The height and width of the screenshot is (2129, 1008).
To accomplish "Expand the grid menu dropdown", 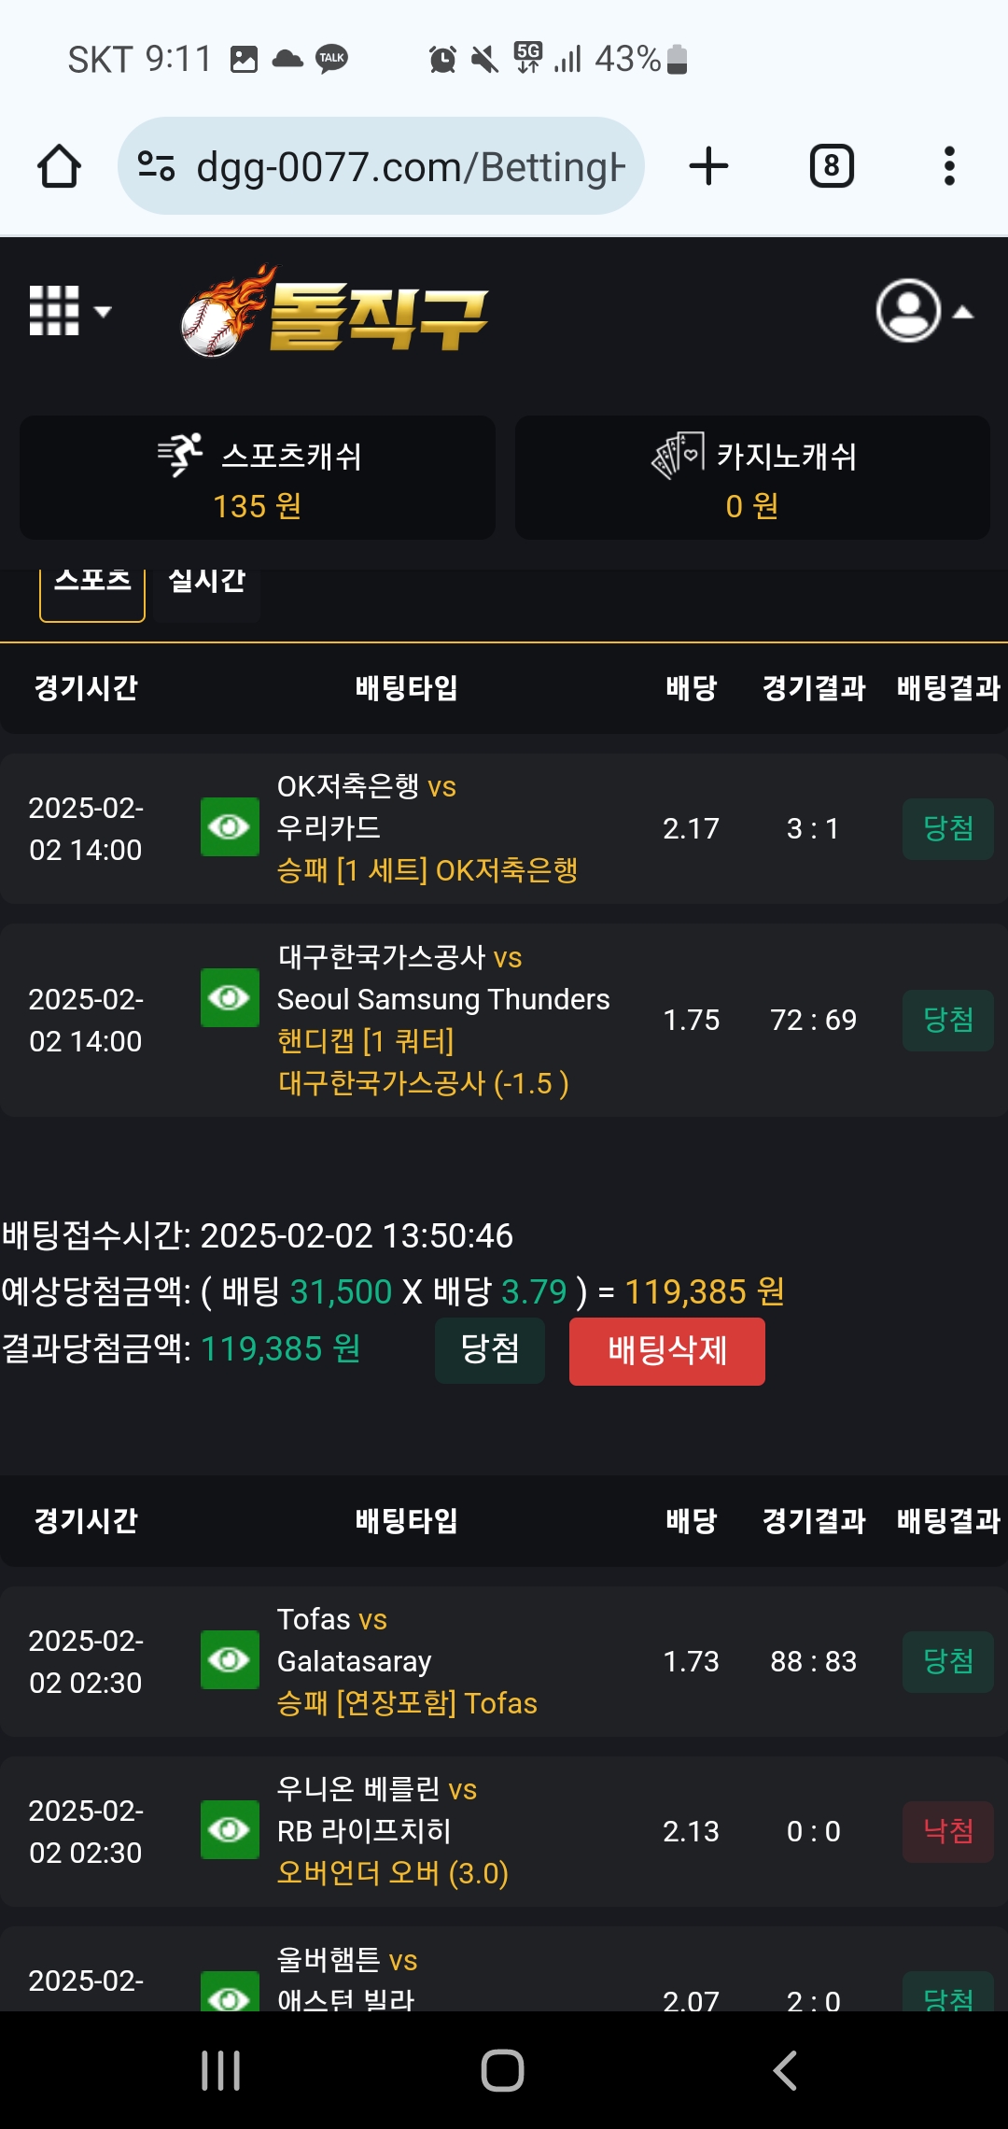I will pyautogui.click(x=70, y=311).
